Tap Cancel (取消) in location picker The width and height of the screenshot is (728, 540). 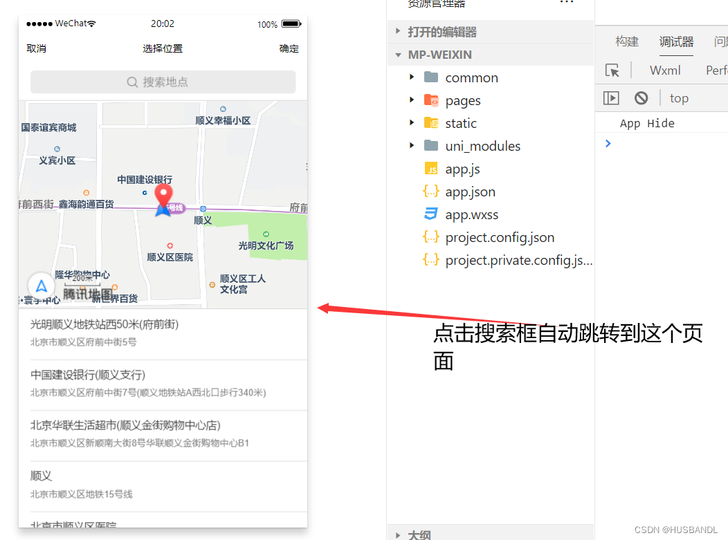[x=36, y=48]
